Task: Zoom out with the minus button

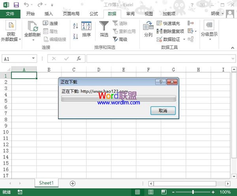Action: [x=173, y=192]
